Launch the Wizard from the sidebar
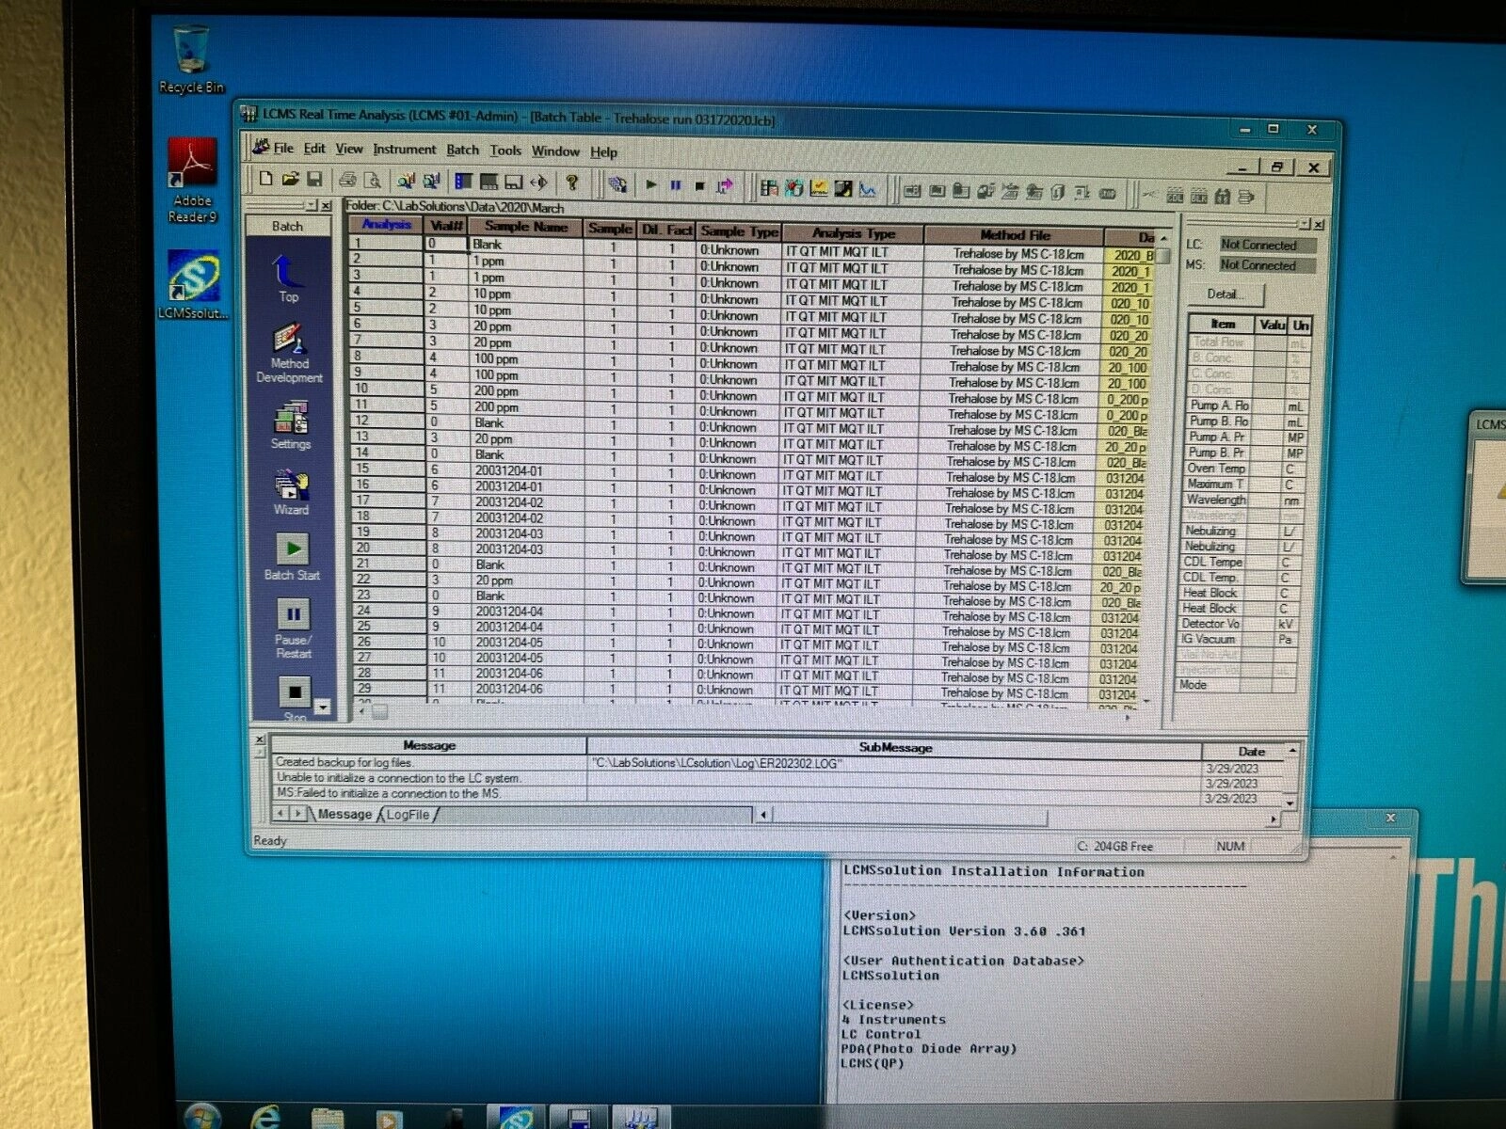 click(x=291, y=492)
